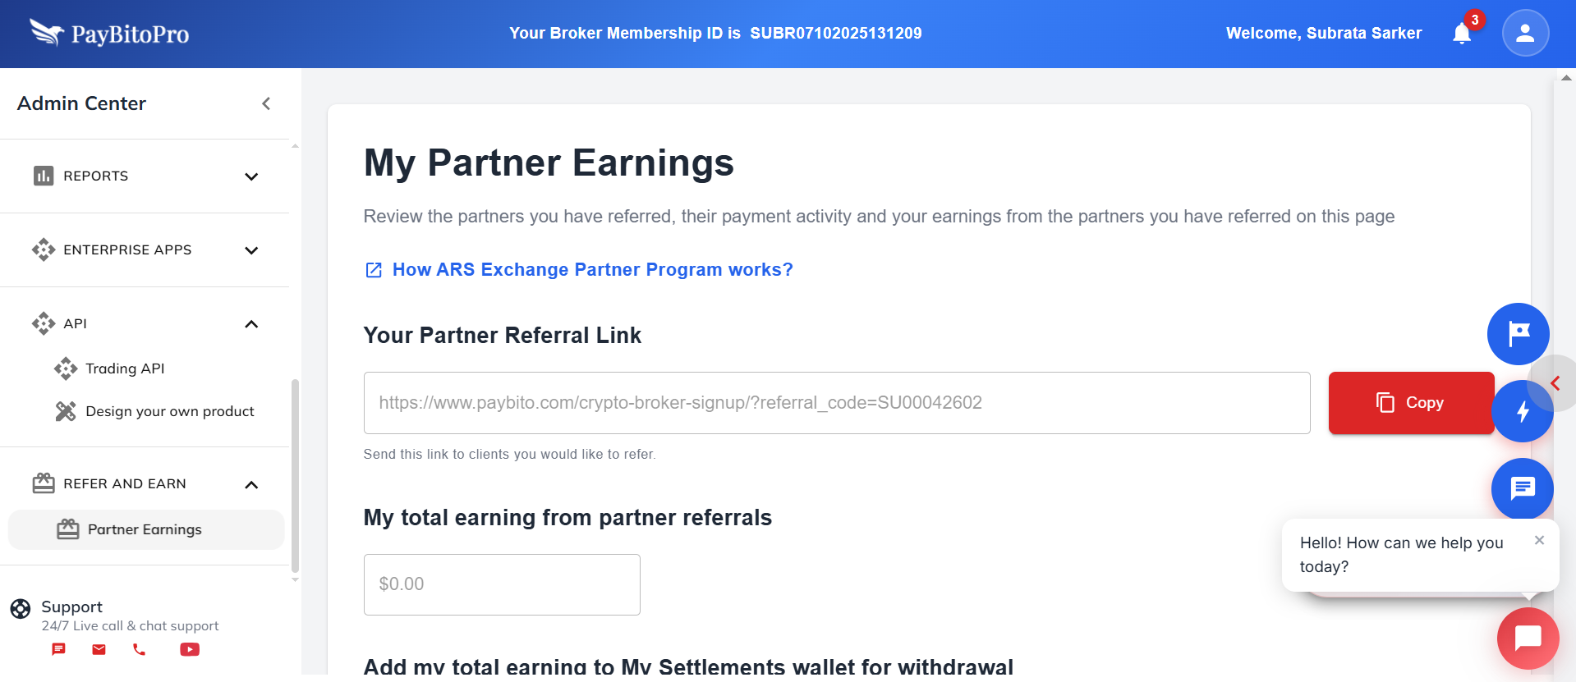Click the YouTube support icon
Screen dimensions: 1576x682
(x=188, y=649)
